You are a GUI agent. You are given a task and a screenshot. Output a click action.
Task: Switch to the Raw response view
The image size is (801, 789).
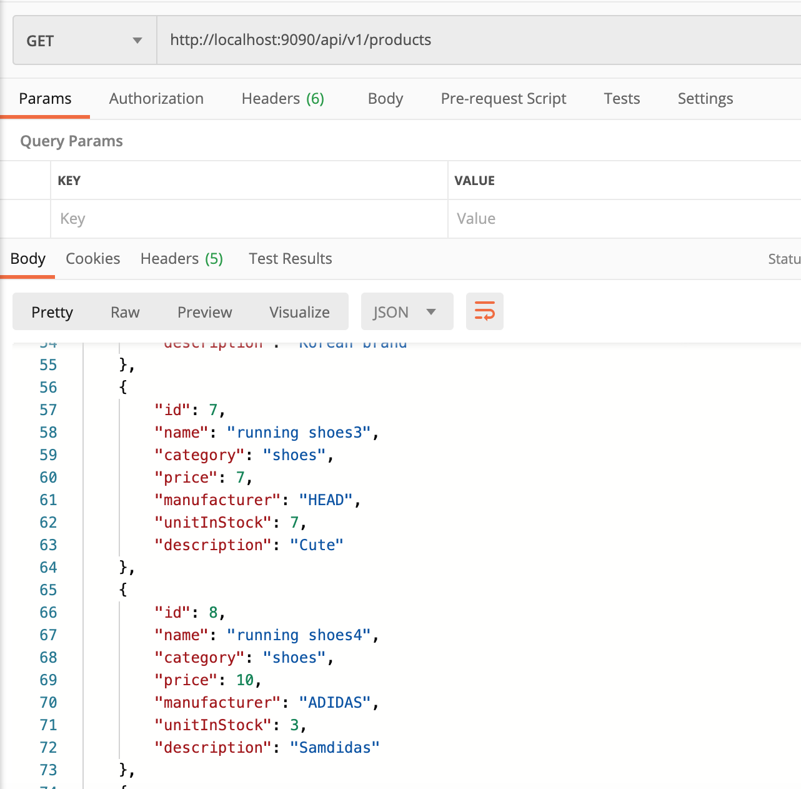[125, 312]
